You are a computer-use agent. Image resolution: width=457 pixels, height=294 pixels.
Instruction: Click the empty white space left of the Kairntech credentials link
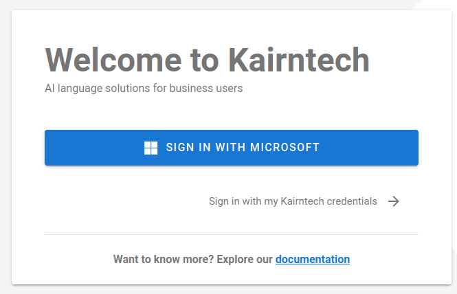125,201
